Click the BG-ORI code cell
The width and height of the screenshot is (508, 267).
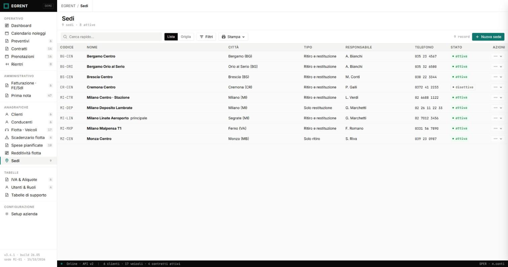(67, 66)
